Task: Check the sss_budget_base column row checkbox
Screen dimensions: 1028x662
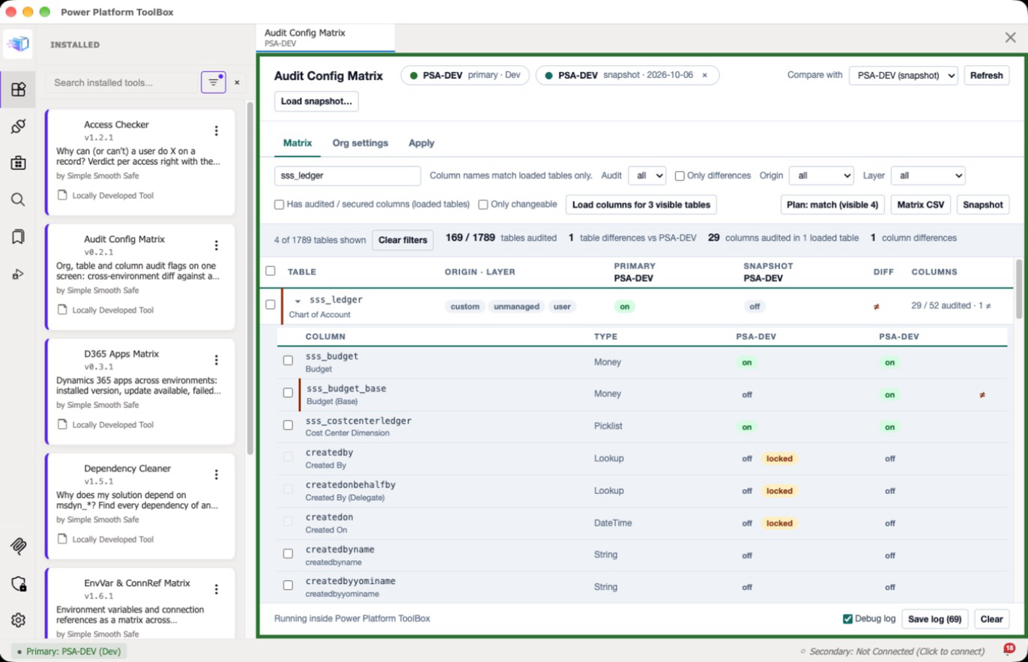Action: (x=288, y=393)
